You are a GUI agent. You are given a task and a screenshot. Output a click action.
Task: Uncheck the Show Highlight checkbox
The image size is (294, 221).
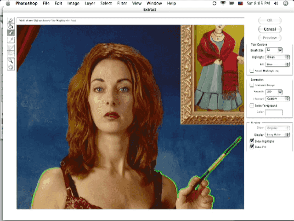point(251,141)
